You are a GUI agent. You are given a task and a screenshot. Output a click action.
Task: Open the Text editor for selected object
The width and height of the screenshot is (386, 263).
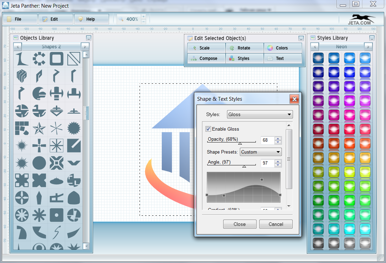[x=283, y=58]
